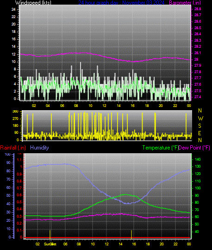Click the 80 value on humidity axis
Image resolution: width=212 pixels, height=250 pixels.
click(x=8, y=171)
